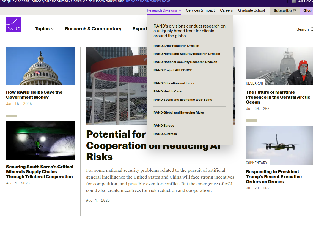Click the Jul 30, 2025 date
Image resolution: width=313 pixels, height=226 pixels.
tap(259, 108)
